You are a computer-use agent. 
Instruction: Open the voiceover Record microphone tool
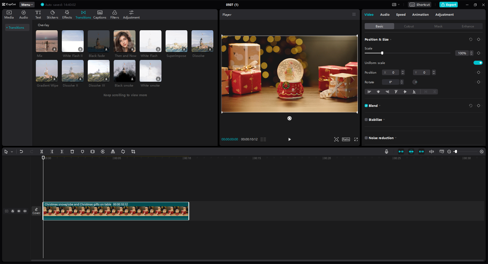click(x=386, y=152)
